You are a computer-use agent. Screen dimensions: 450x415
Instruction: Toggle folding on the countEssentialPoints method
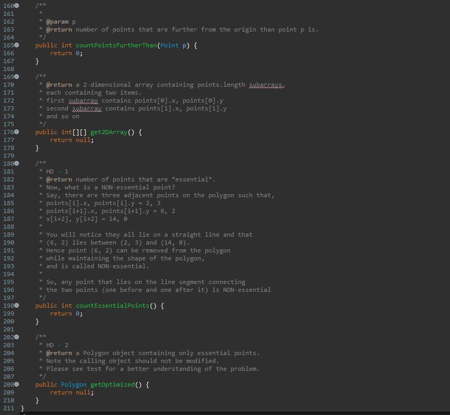(x=16, y=306)
